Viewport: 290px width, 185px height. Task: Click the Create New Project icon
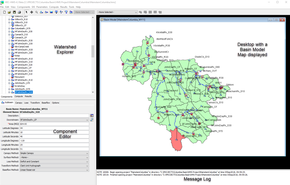pyautogui.click(x=4, y=12)
